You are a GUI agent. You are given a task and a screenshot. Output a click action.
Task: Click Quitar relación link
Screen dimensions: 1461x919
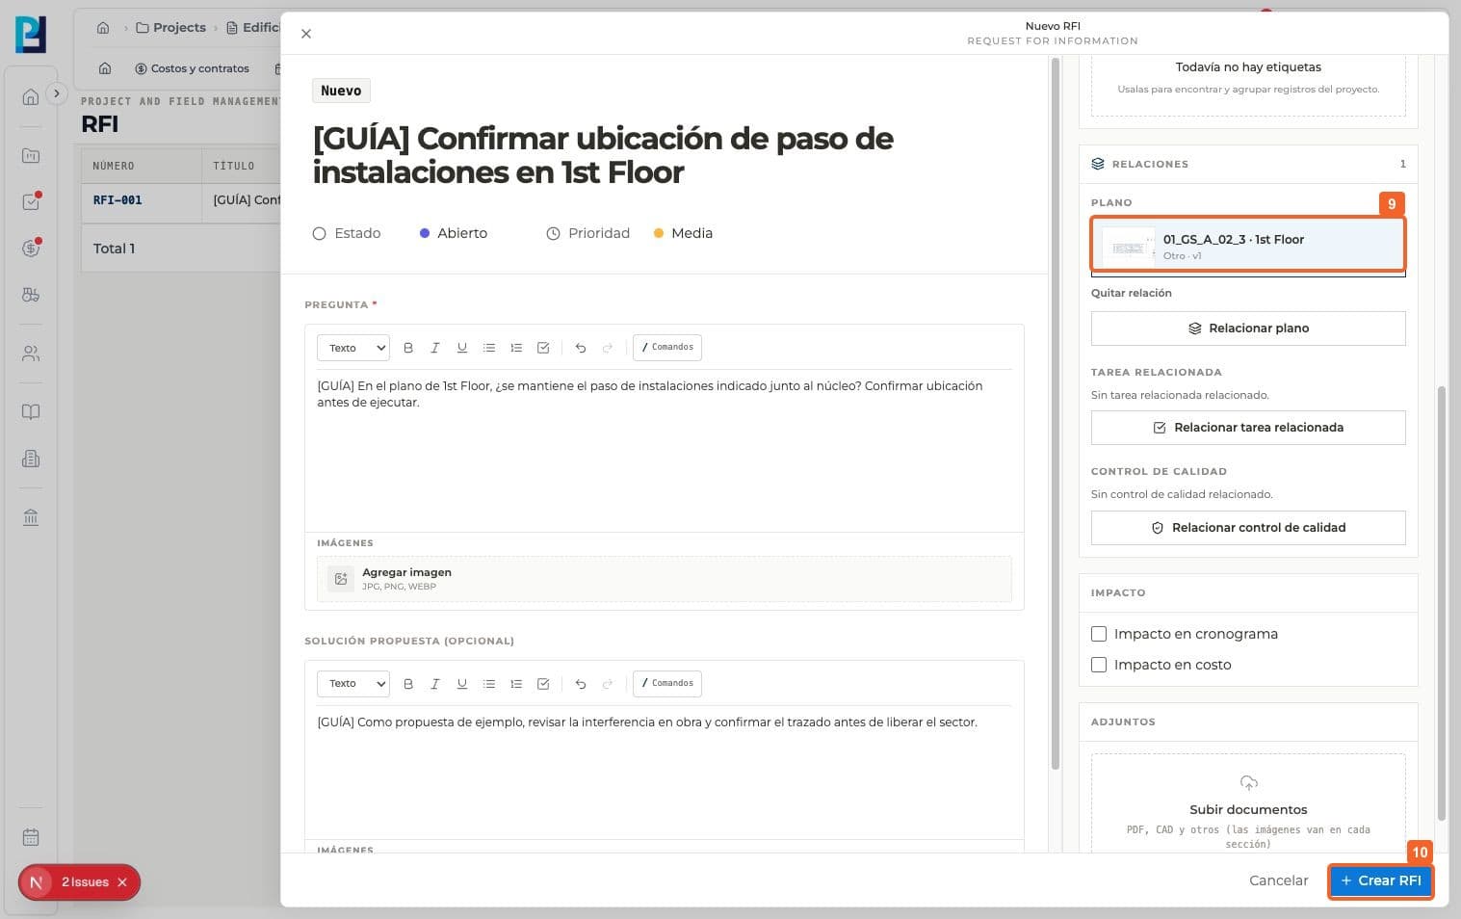1132,293
